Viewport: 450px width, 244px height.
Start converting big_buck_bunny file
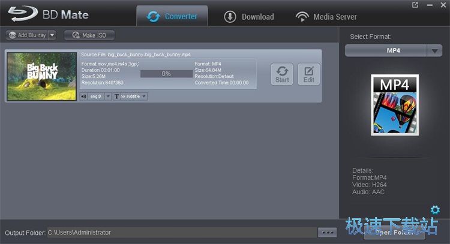pyautogui.click(x=282, y=74)
